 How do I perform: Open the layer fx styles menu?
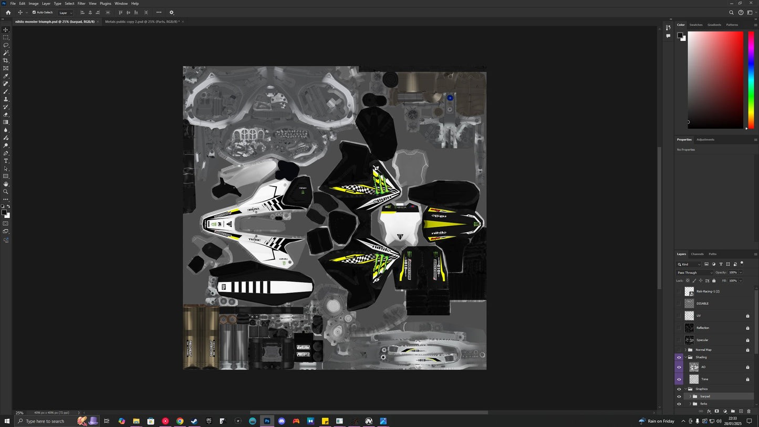click(709, 411)
